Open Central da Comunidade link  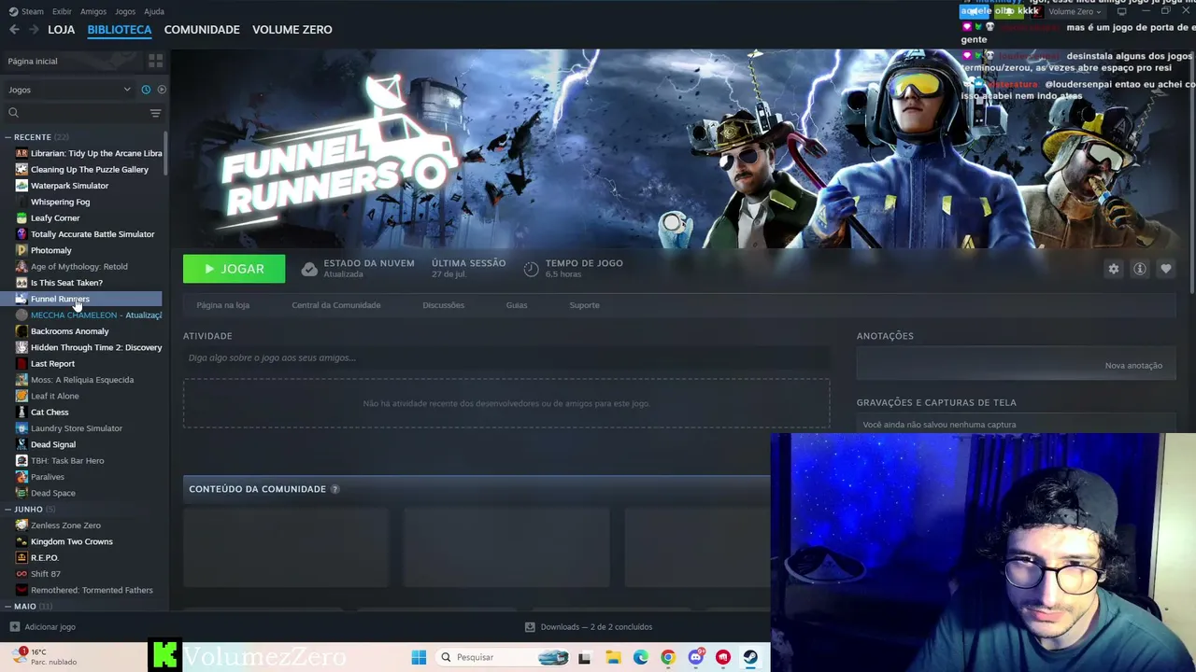(x=336, y=305)
